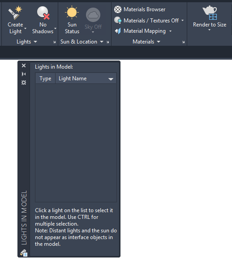Toggle the Sun Status icon
Screen dimensions: 232x266
tap(72, 13)
